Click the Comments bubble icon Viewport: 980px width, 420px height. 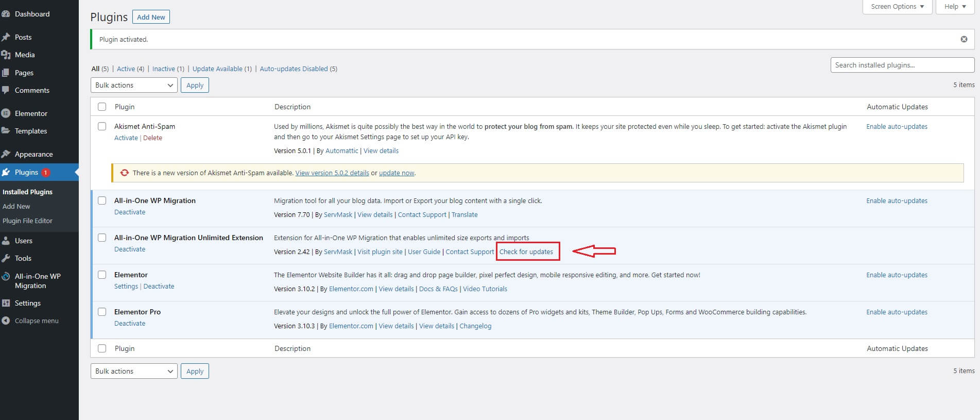(6, 90)
